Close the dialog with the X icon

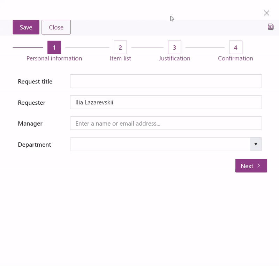[x=266, y=13]
